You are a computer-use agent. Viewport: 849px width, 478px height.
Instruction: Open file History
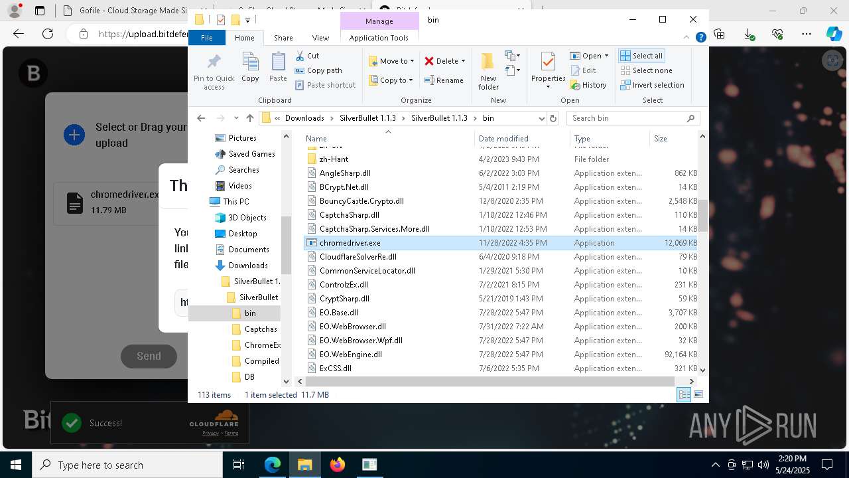(588, 85)
